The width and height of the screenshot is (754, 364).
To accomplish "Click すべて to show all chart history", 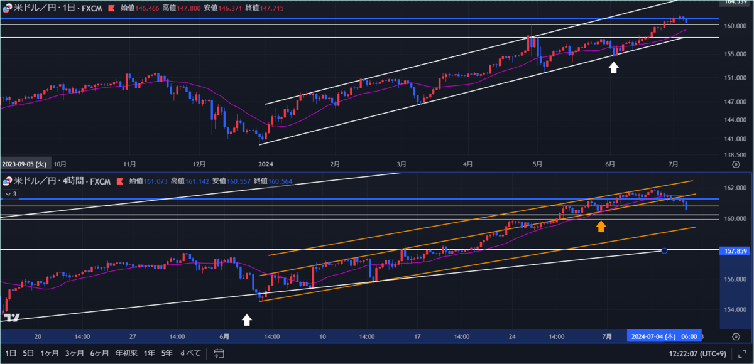I will tap(190, 353).
